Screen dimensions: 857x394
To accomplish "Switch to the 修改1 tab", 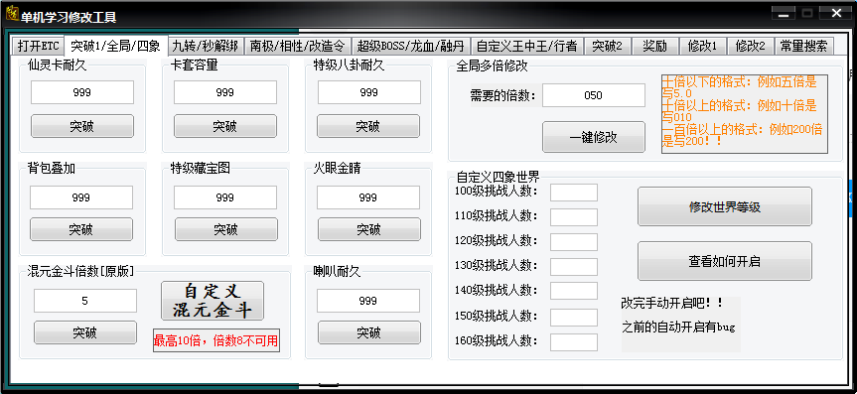I will coord(702,46).
